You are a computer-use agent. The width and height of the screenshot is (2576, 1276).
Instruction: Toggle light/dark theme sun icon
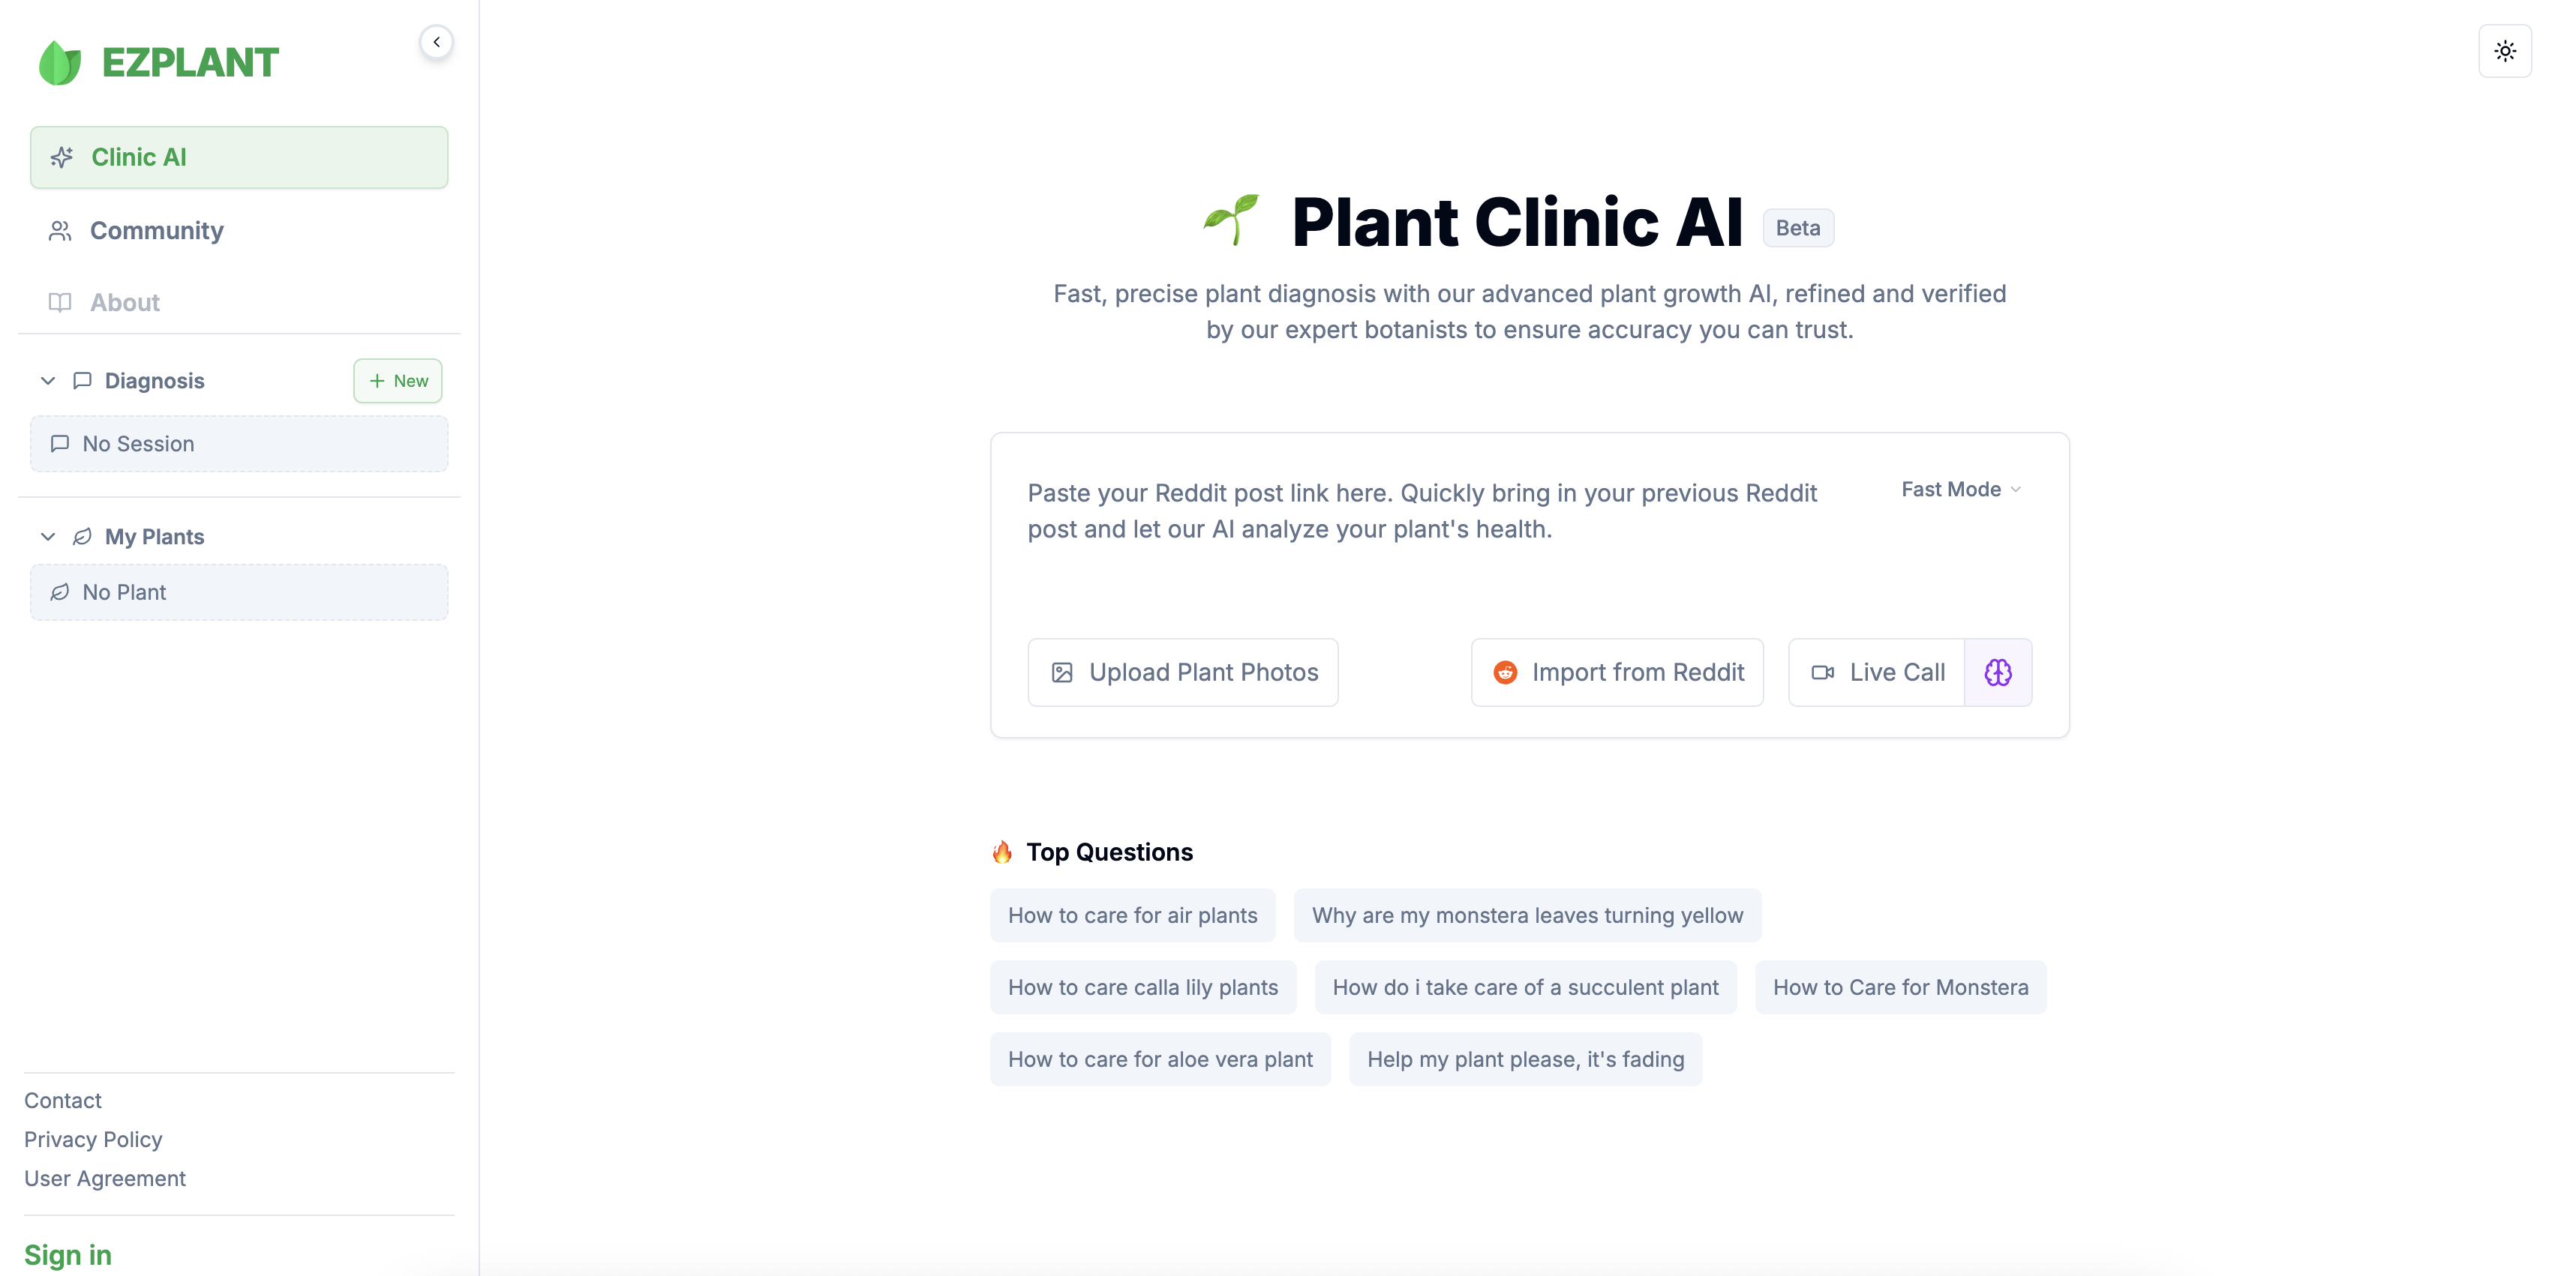coord(2504,51)
